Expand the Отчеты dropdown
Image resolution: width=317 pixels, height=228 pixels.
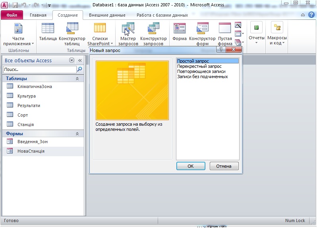(x=256, y=34)
